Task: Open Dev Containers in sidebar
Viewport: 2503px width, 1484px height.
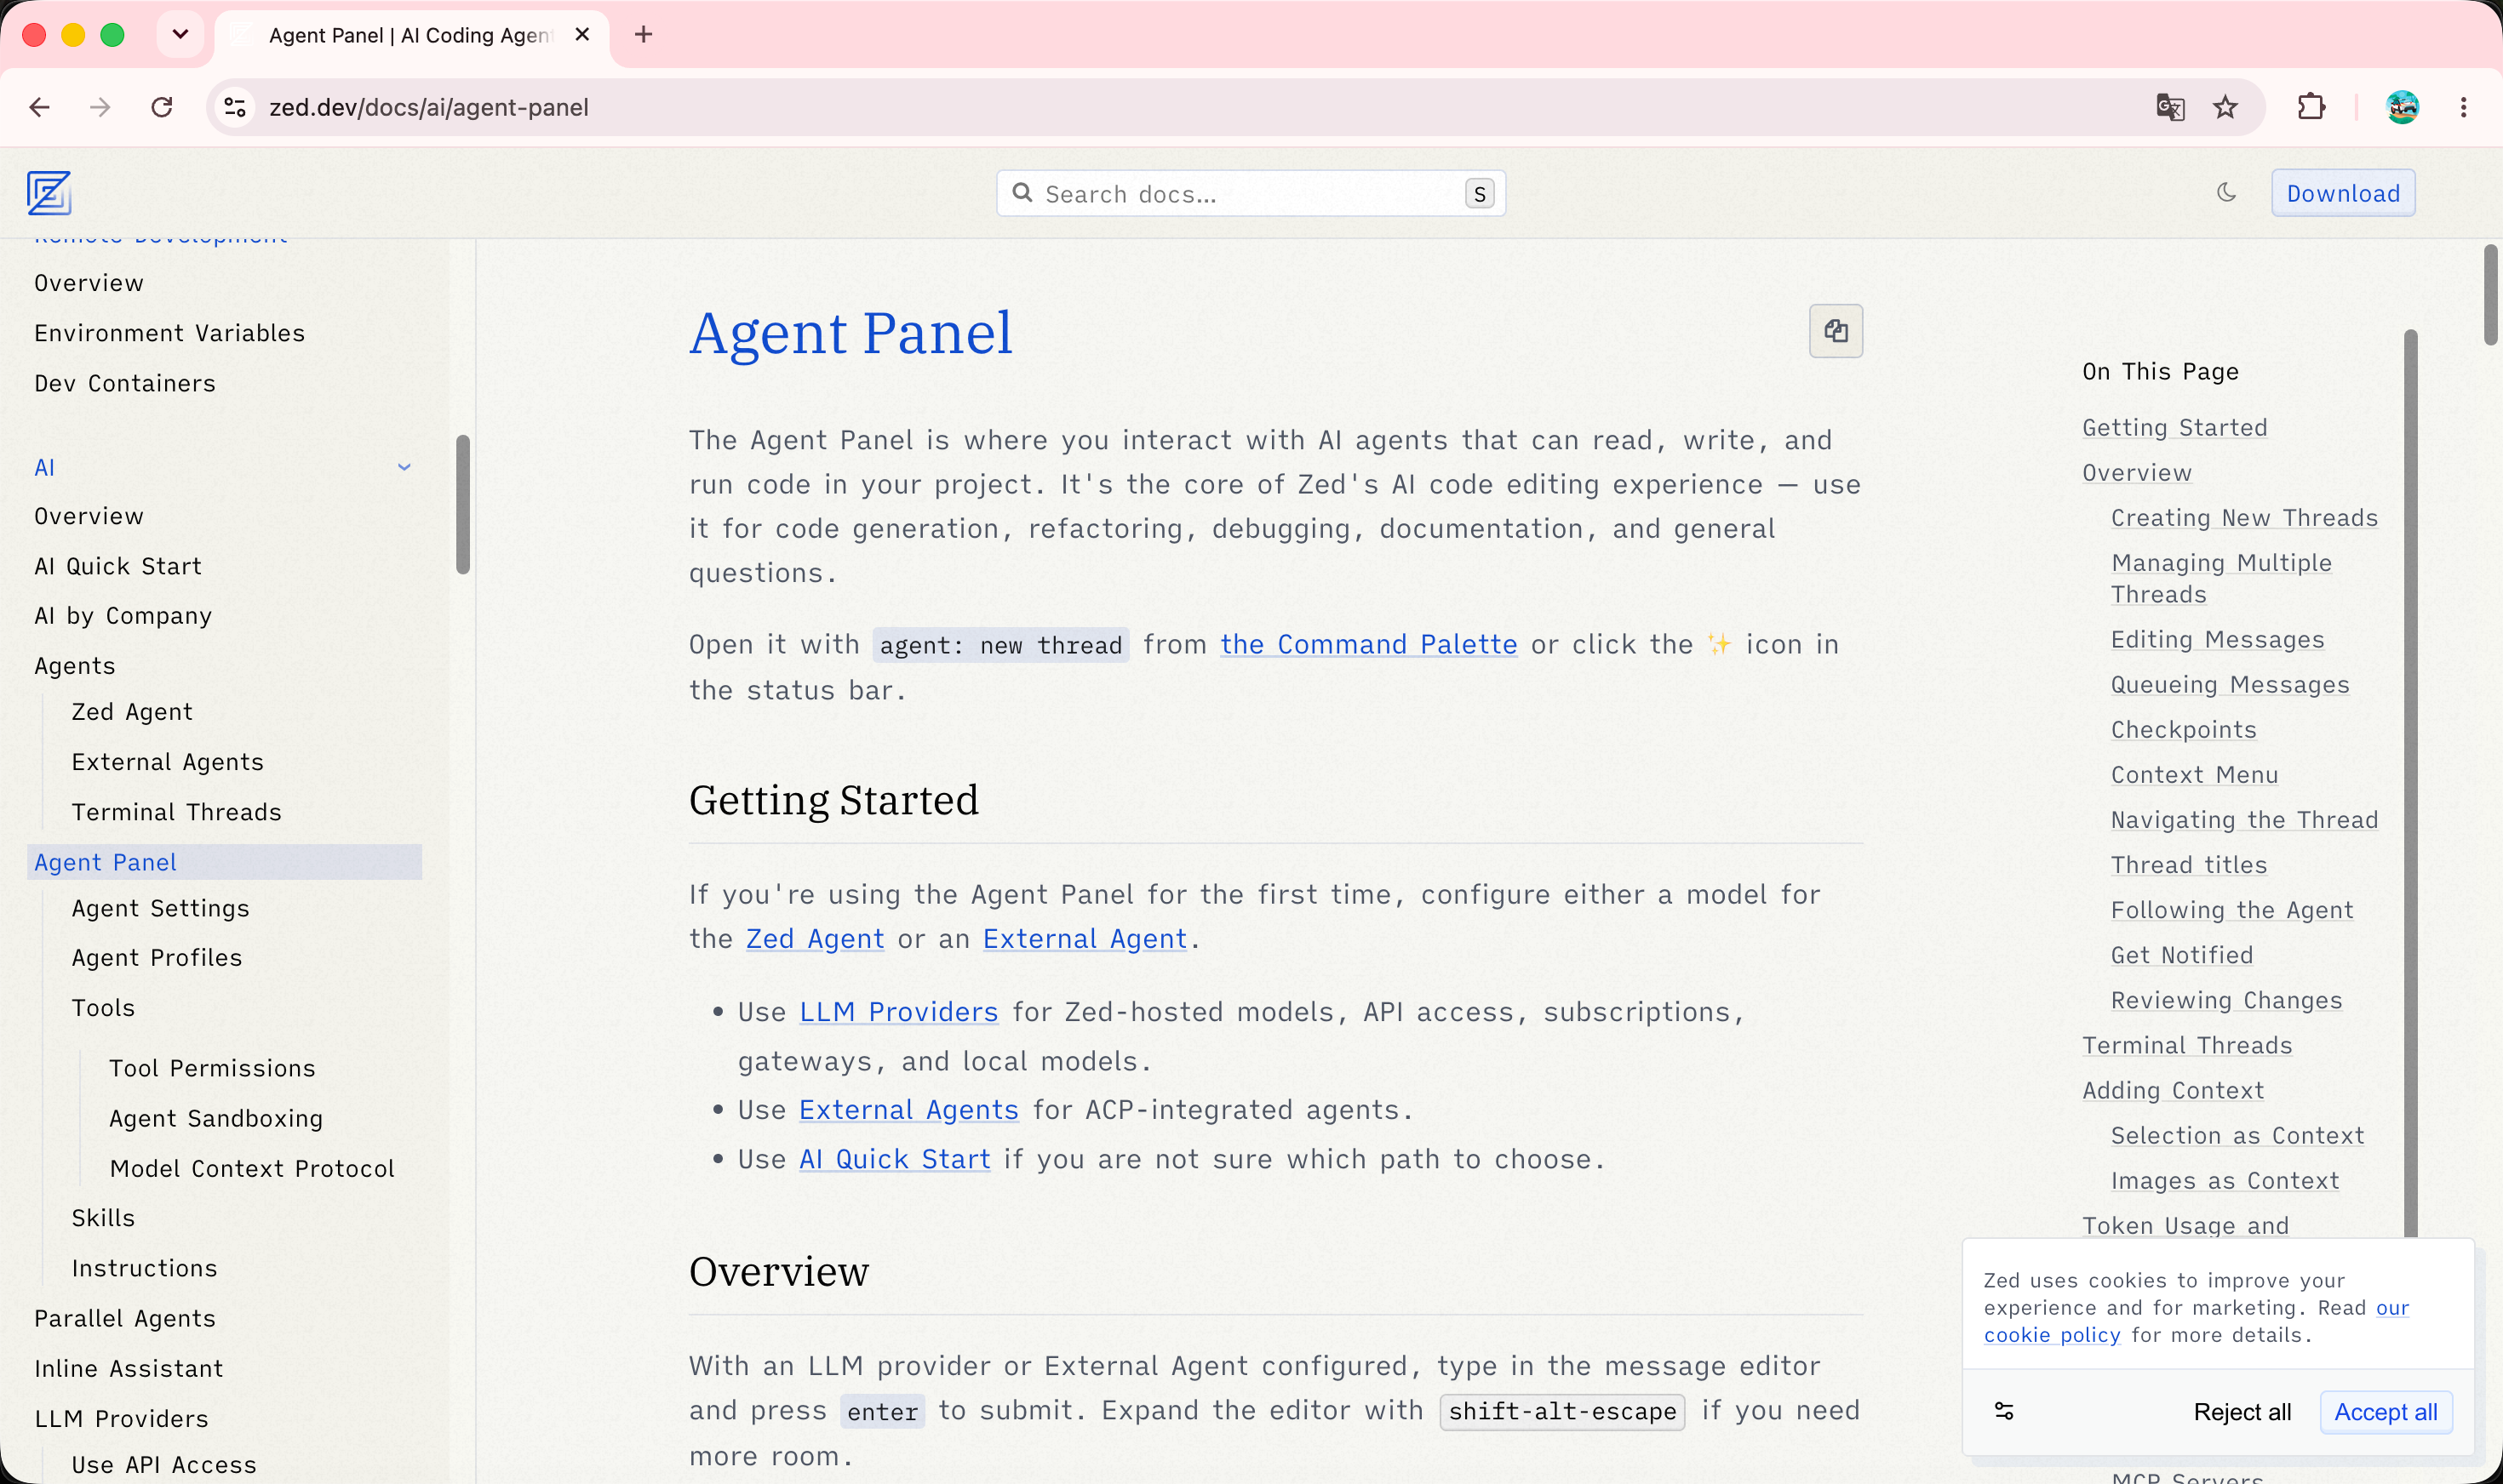Action: click(x=125, y=383)
